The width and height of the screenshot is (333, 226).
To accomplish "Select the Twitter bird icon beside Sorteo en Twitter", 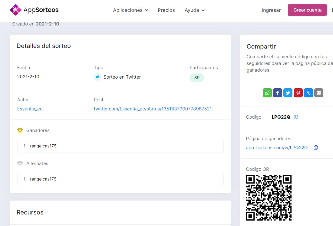I will (x=97, y=77).
